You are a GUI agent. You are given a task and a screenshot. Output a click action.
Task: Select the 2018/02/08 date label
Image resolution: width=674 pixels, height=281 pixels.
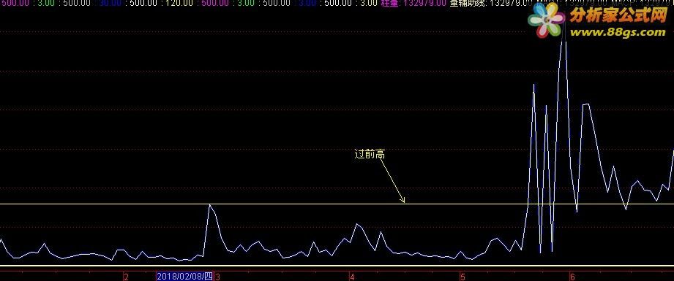(185, 277)
